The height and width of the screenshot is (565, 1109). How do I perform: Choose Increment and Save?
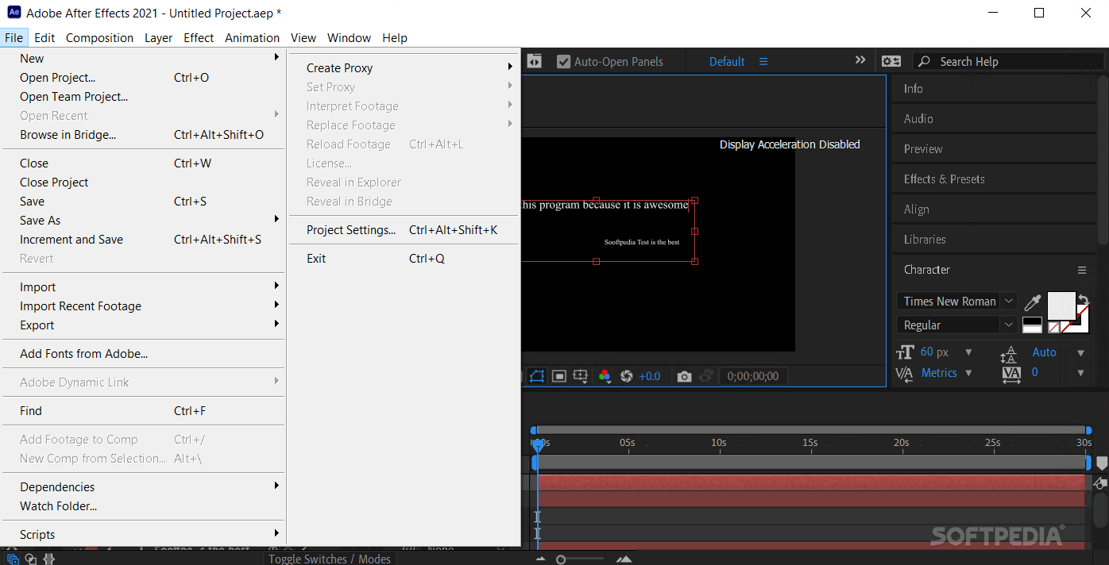click(143, 240)
